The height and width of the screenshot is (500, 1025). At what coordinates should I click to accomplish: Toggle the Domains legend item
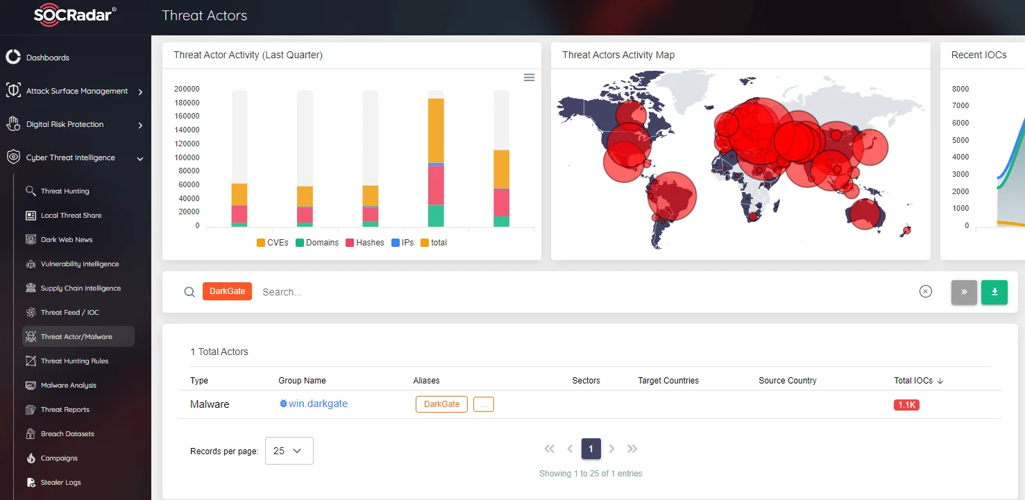tap(317, 243)
